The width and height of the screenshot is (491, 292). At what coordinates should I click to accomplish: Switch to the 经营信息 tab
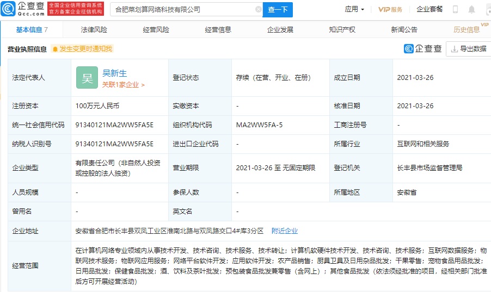click(218, 30)
